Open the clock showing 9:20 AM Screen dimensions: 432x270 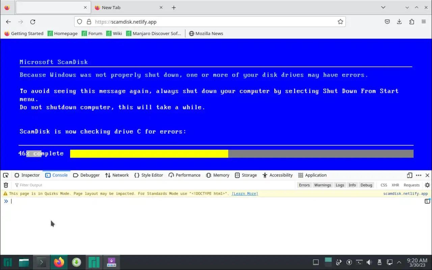tap(417, 262)
